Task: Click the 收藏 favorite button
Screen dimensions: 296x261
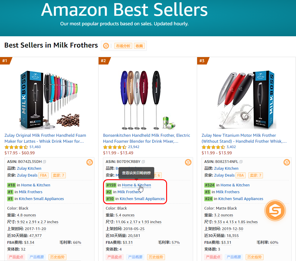Action: click(139, 46)
